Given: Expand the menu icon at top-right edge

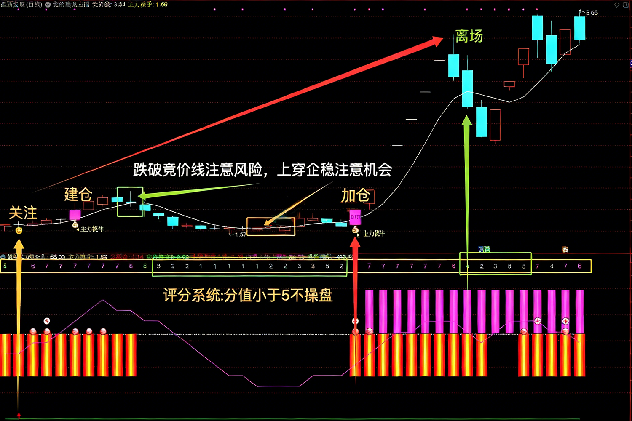Looking at the screenshot, I should click(626, 5).
